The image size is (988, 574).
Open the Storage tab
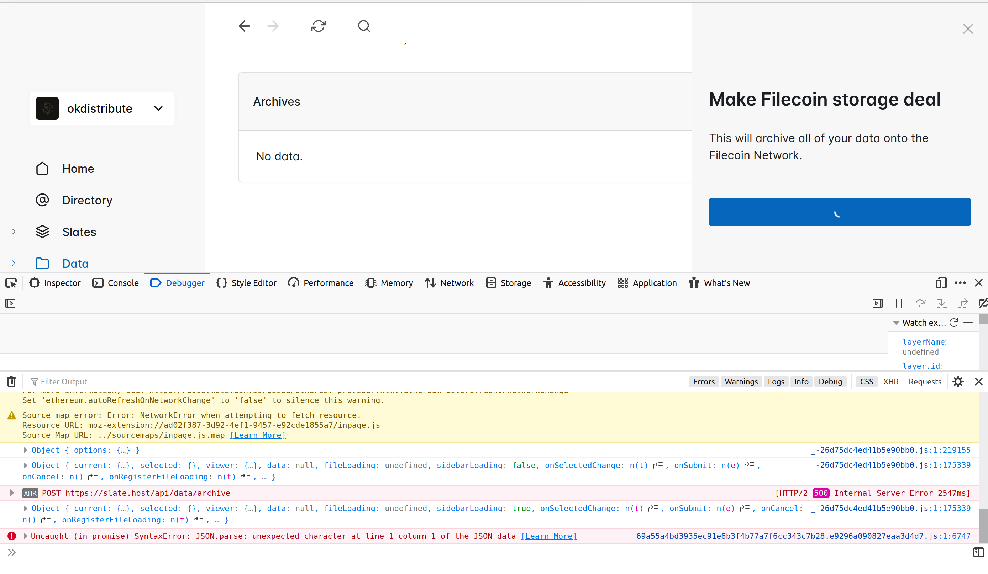coord(509,283)
